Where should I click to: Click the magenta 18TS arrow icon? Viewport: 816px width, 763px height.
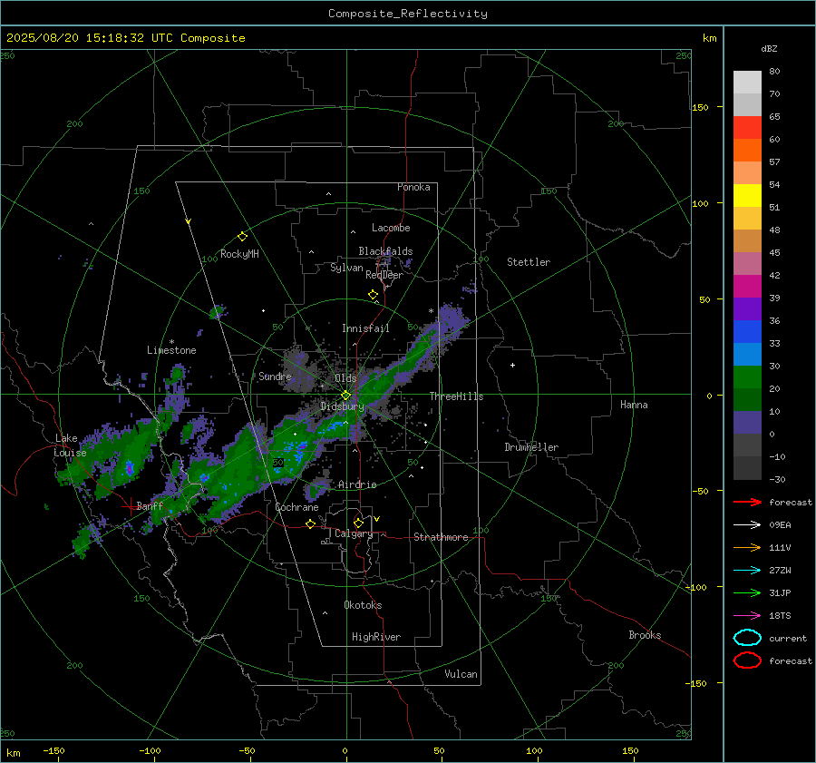point(747,616)
